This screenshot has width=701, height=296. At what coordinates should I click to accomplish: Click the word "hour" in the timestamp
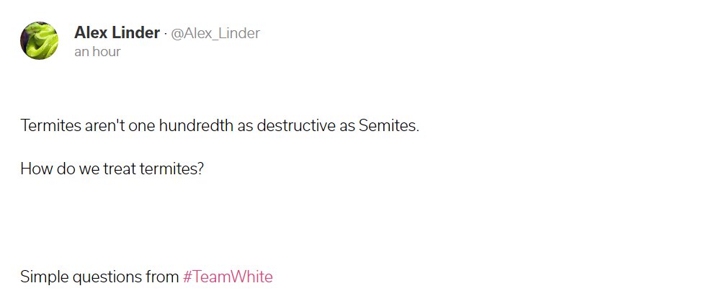click(x=106, y=52)
